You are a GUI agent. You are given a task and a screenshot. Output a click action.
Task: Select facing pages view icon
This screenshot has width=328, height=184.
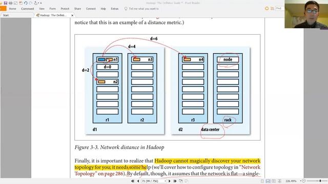click(274, 181)
